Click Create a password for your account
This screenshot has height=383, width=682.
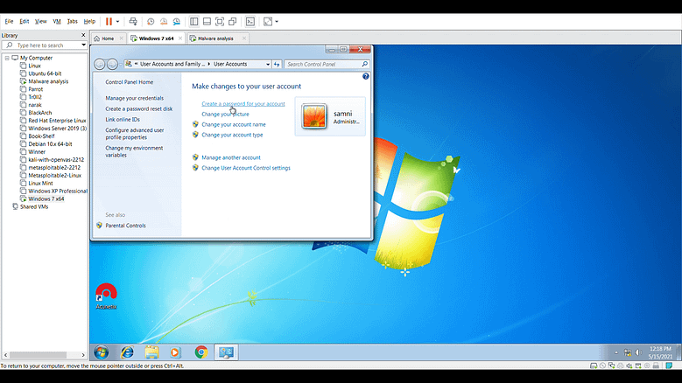(243, 104)
